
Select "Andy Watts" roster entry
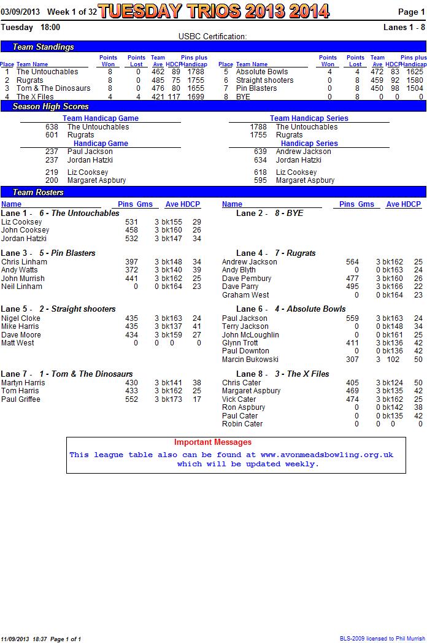(19, 270)
